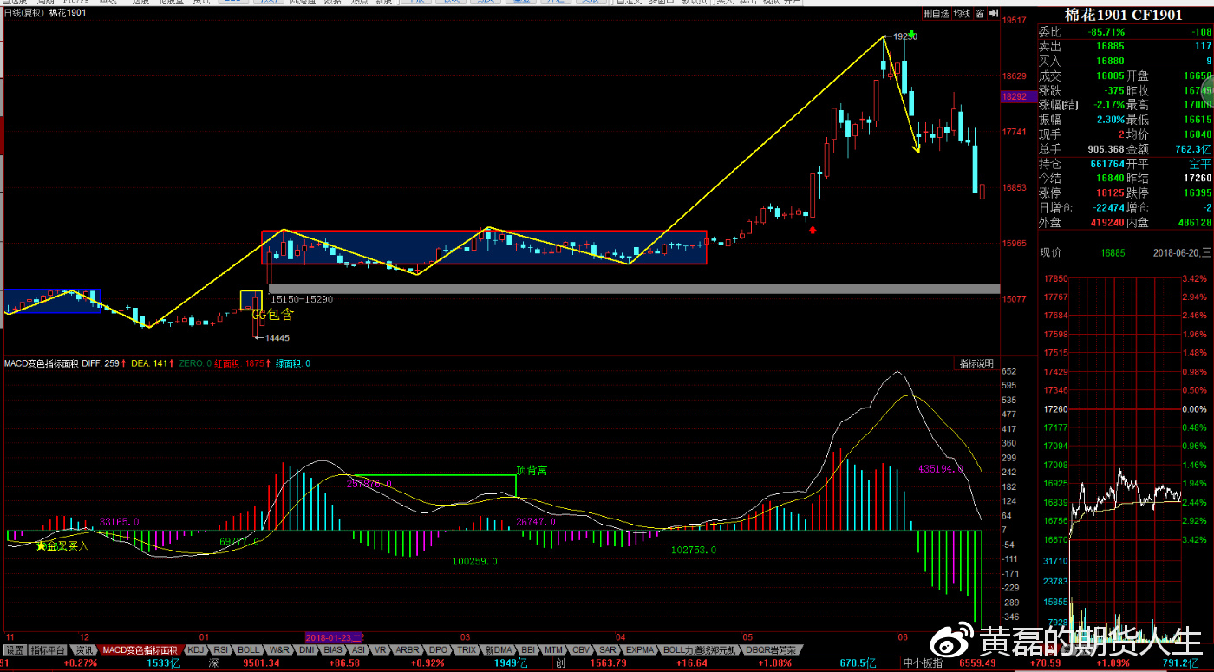Select the MTM indicator tab
This screenshot has height=672, width=1214.
tap(554, 649)
